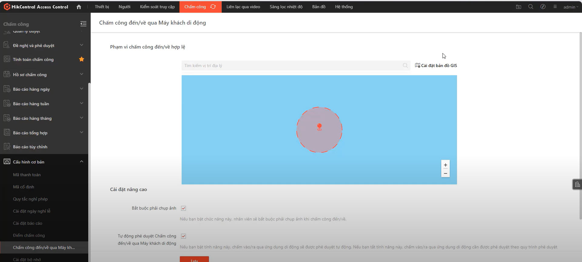Collapse the Cấu hình cơ bản section

pyautogui.click(x=81, y=162)
